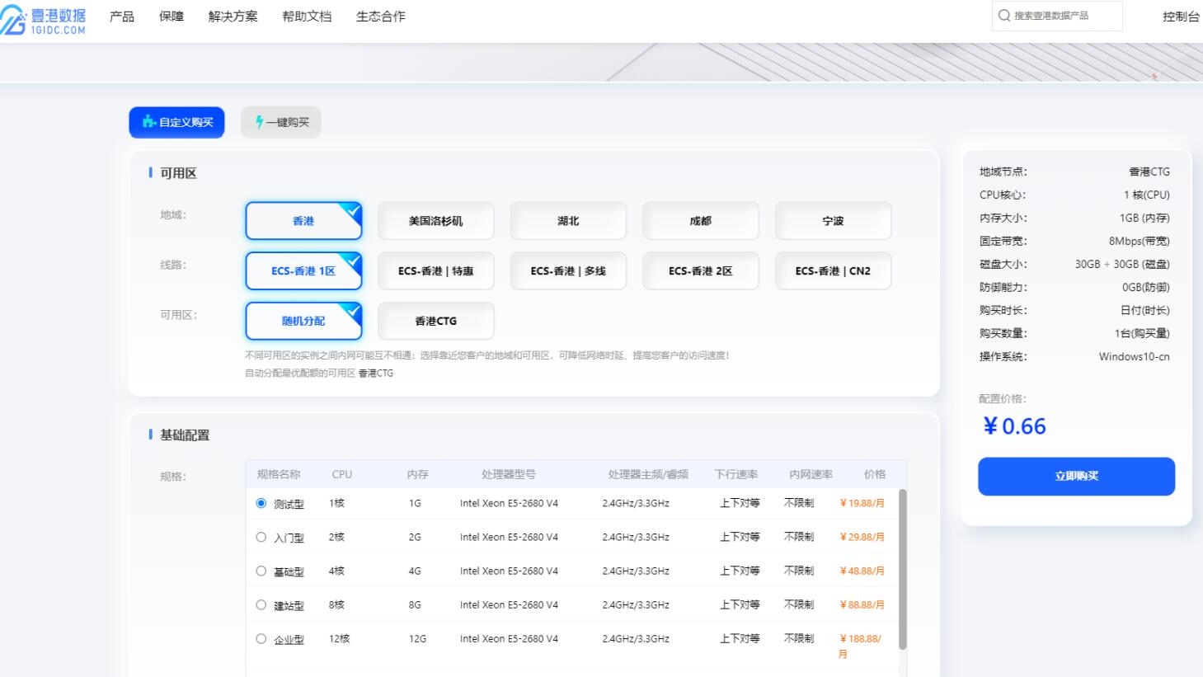Screen dimensions: 1203x677
Task: Select the 企业型 radio button
Action: pos(261,638)
